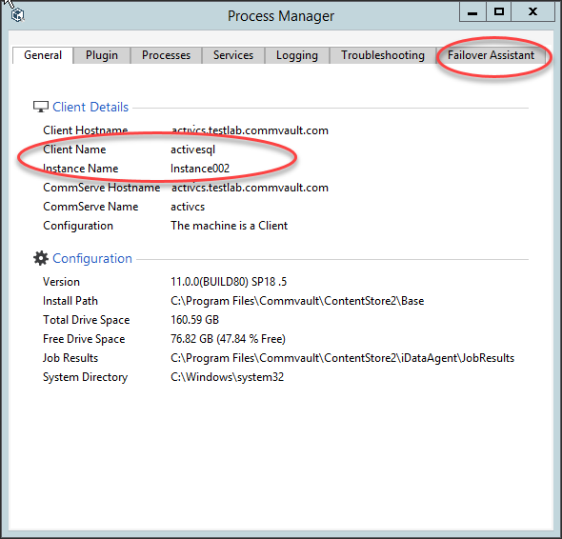The image size is (562, 539).
Task: Click the Instance Name label
Action: tap(80, 168)
